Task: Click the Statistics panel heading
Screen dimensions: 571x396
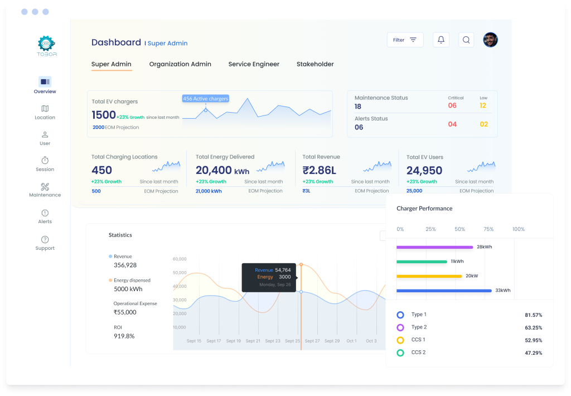Action: pyautogui.click(x=120, y=235)
